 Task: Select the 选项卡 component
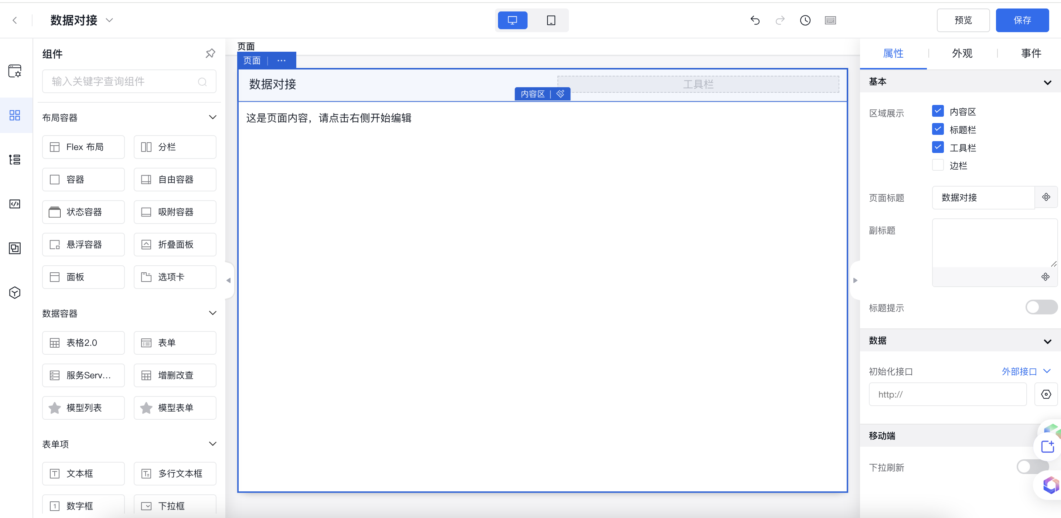tap(175, 277)
